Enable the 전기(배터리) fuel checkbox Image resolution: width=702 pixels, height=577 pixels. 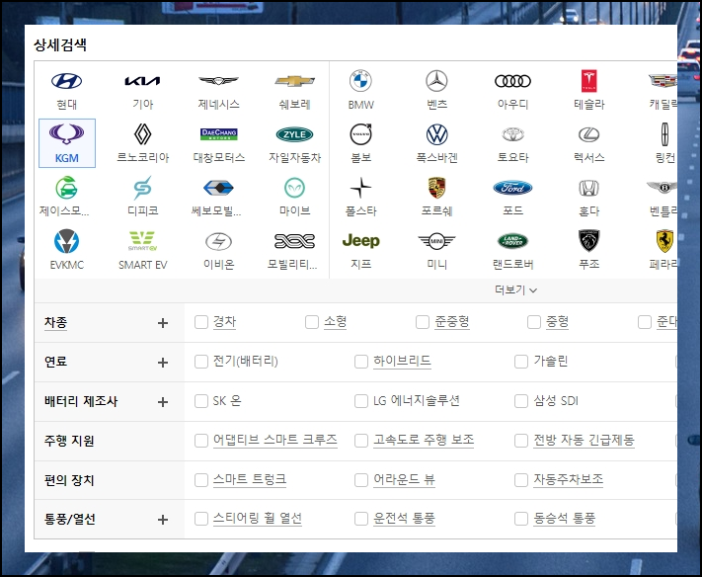pyautogui.click(x=201, y=362)
